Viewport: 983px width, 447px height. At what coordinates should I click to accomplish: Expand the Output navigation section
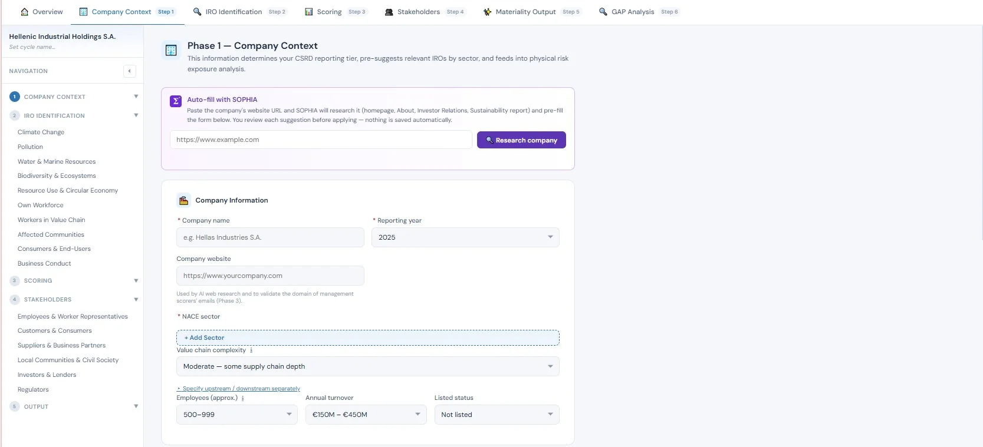click(136, 406)
